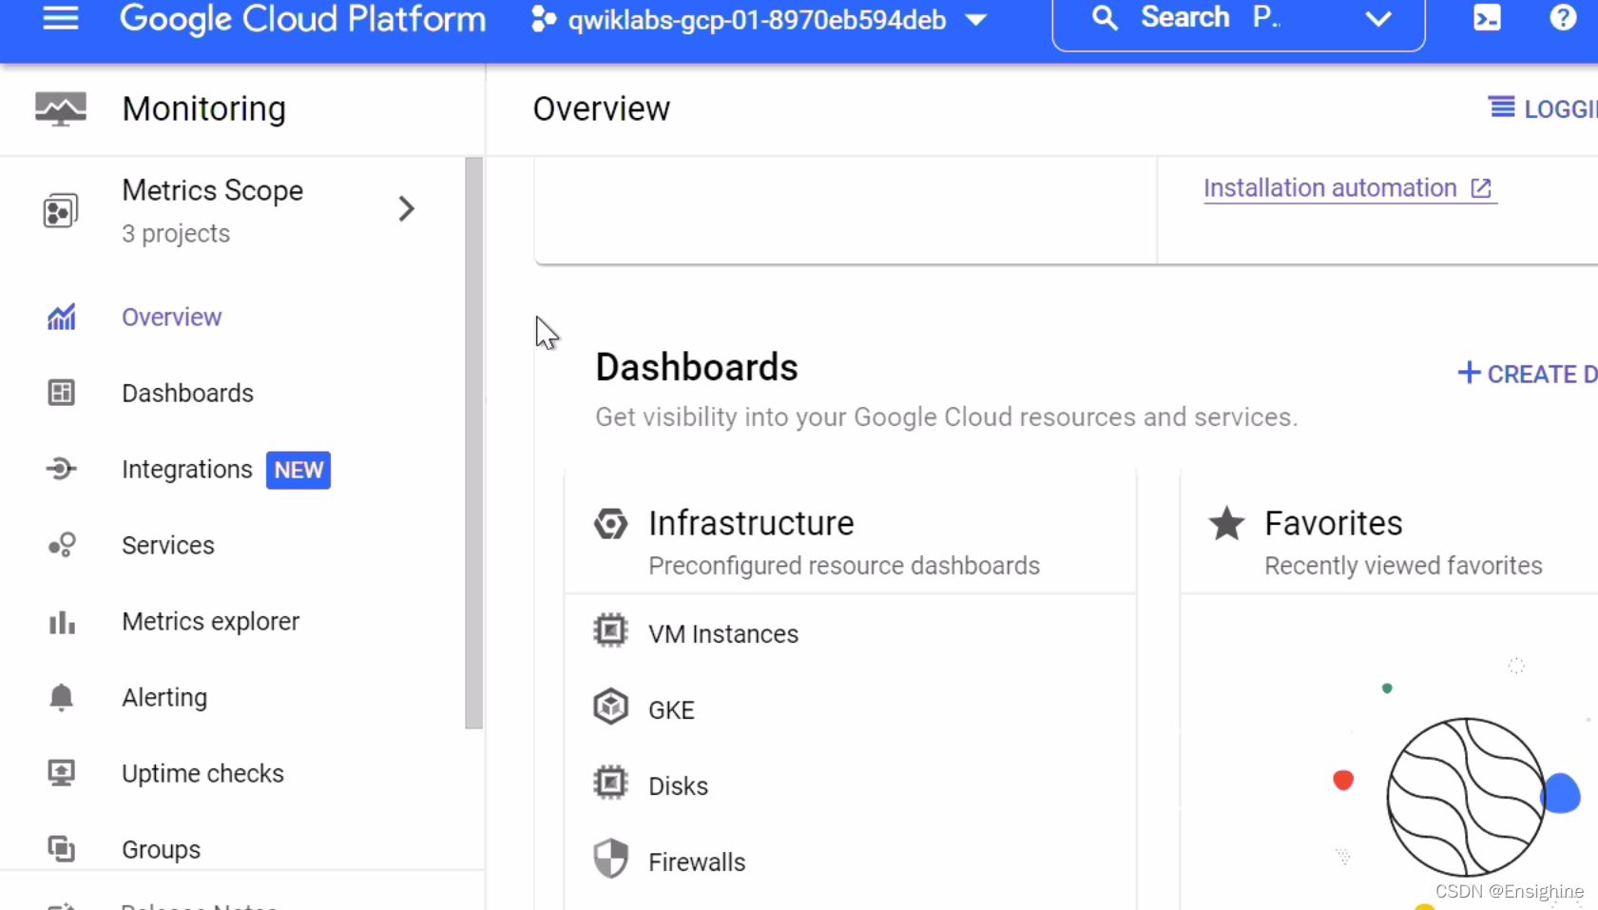Select Overview in the sidebar

pos(171,318)
